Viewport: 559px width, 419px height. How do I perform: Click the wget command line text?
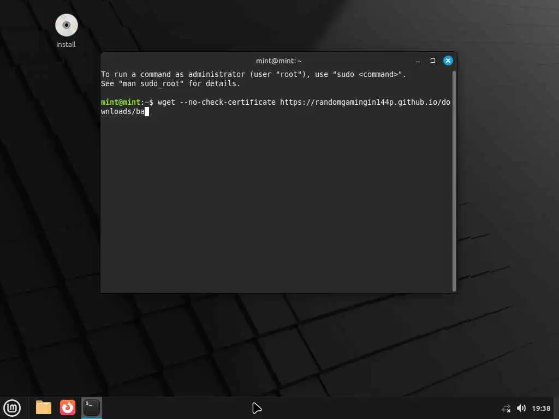pos(275,106)
